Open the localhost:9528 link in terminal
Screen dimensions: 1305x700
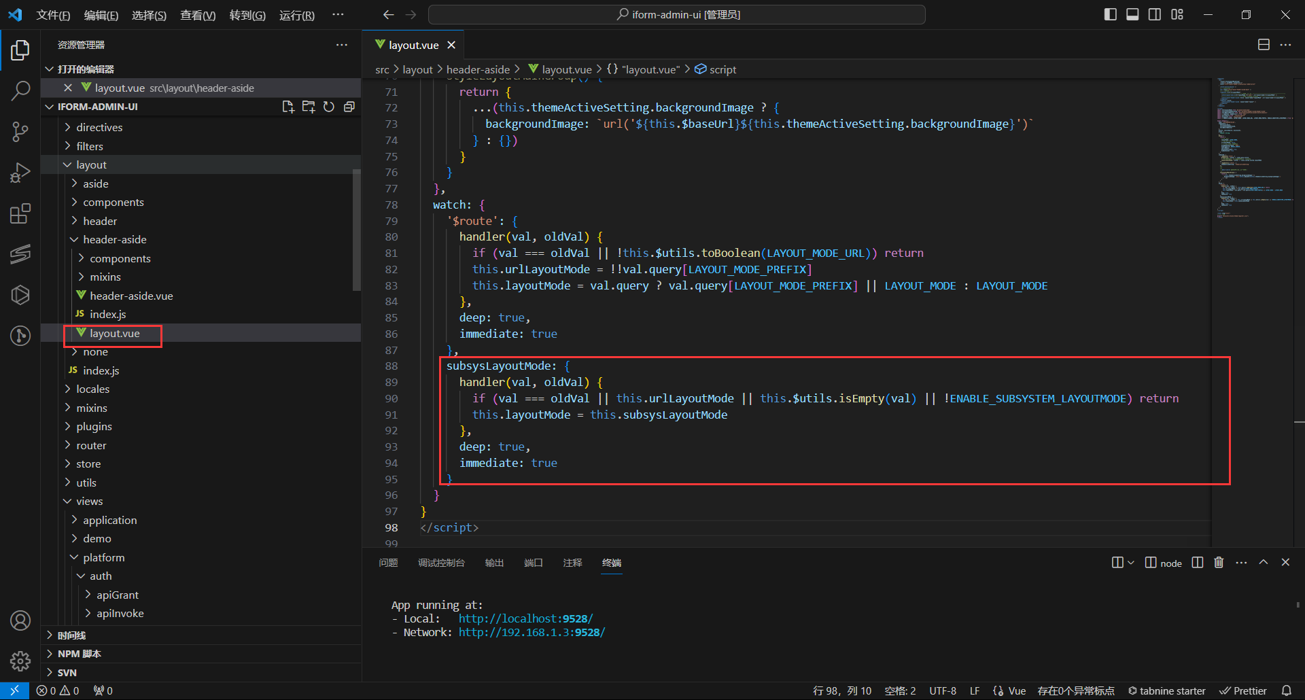click(525, 618)
